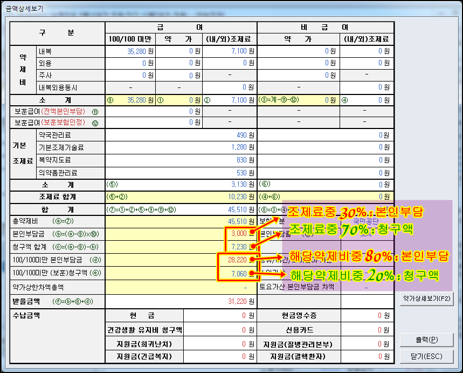Select the 지원금(결핵환자) amount field
Screen dimensions: 463x373
point(367,357)
